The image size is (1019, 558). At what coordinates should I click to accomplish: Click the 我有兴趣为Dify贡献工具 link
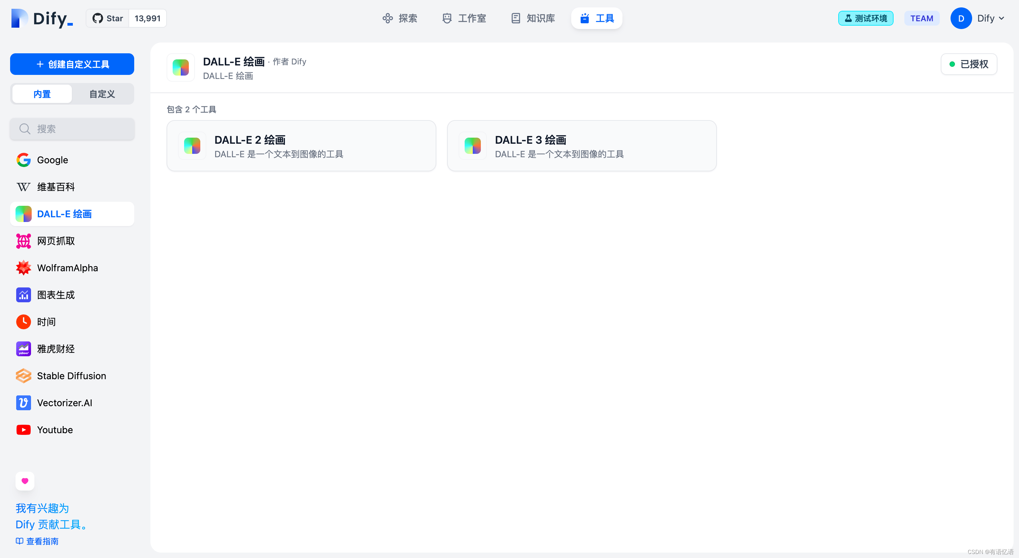click(52, 516)
